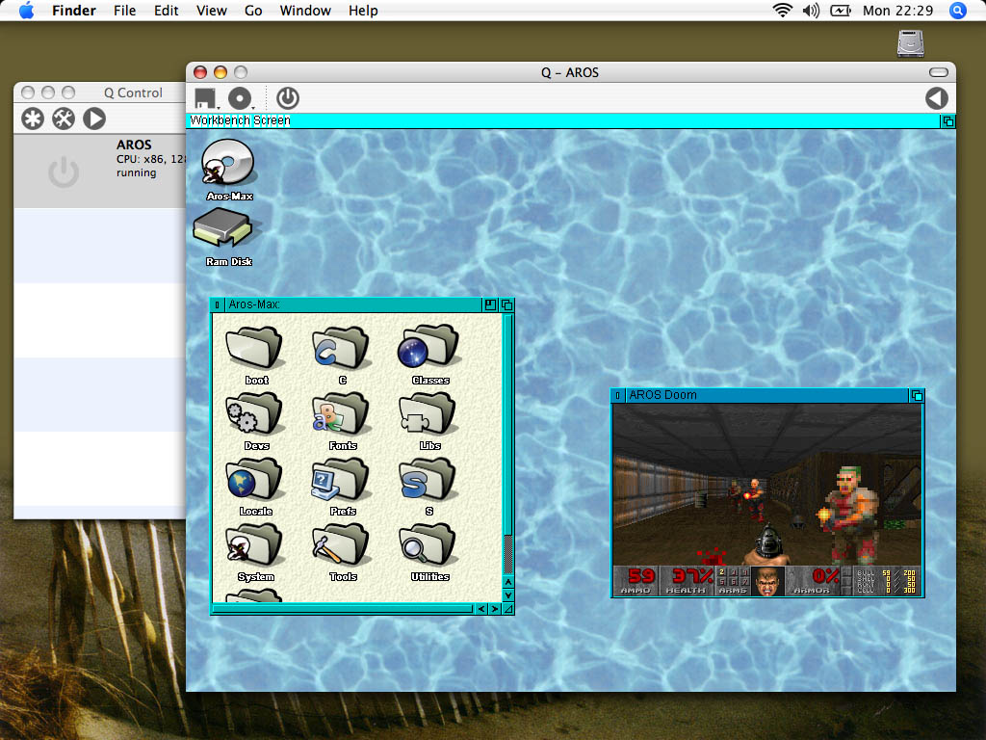This screenshot has height=740, width=986.
Task: Open the Libs folder
Action: (x=428, y=420)
